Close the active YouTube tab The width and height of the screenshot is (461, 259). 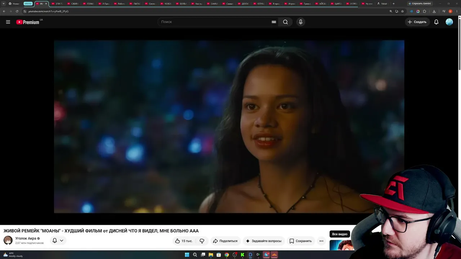coord(46,4)
